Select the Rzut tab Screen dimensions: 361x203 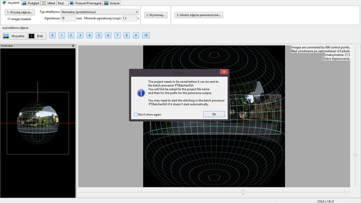(61, 3)
